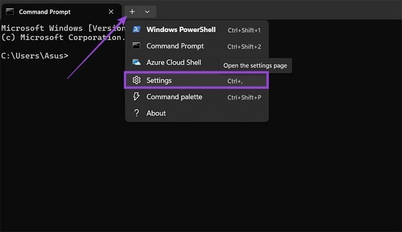Image resolution: width=402 pixels, height=232 pixels.
Task: Click the Settings gear icon
Action: pyautogui.click(x=136, y=80)
